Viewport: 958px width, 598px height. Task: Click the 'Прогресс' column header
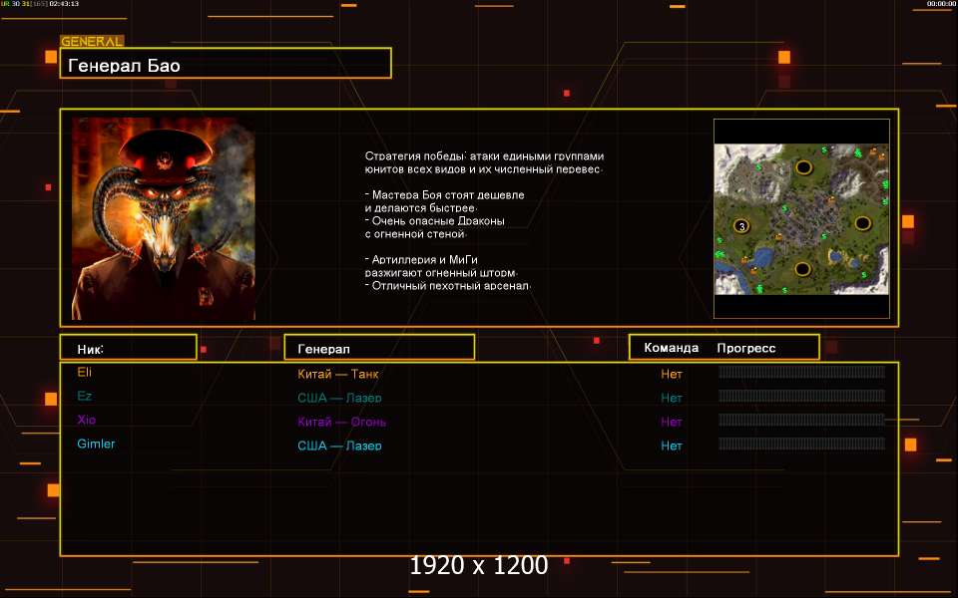point(746,349)
